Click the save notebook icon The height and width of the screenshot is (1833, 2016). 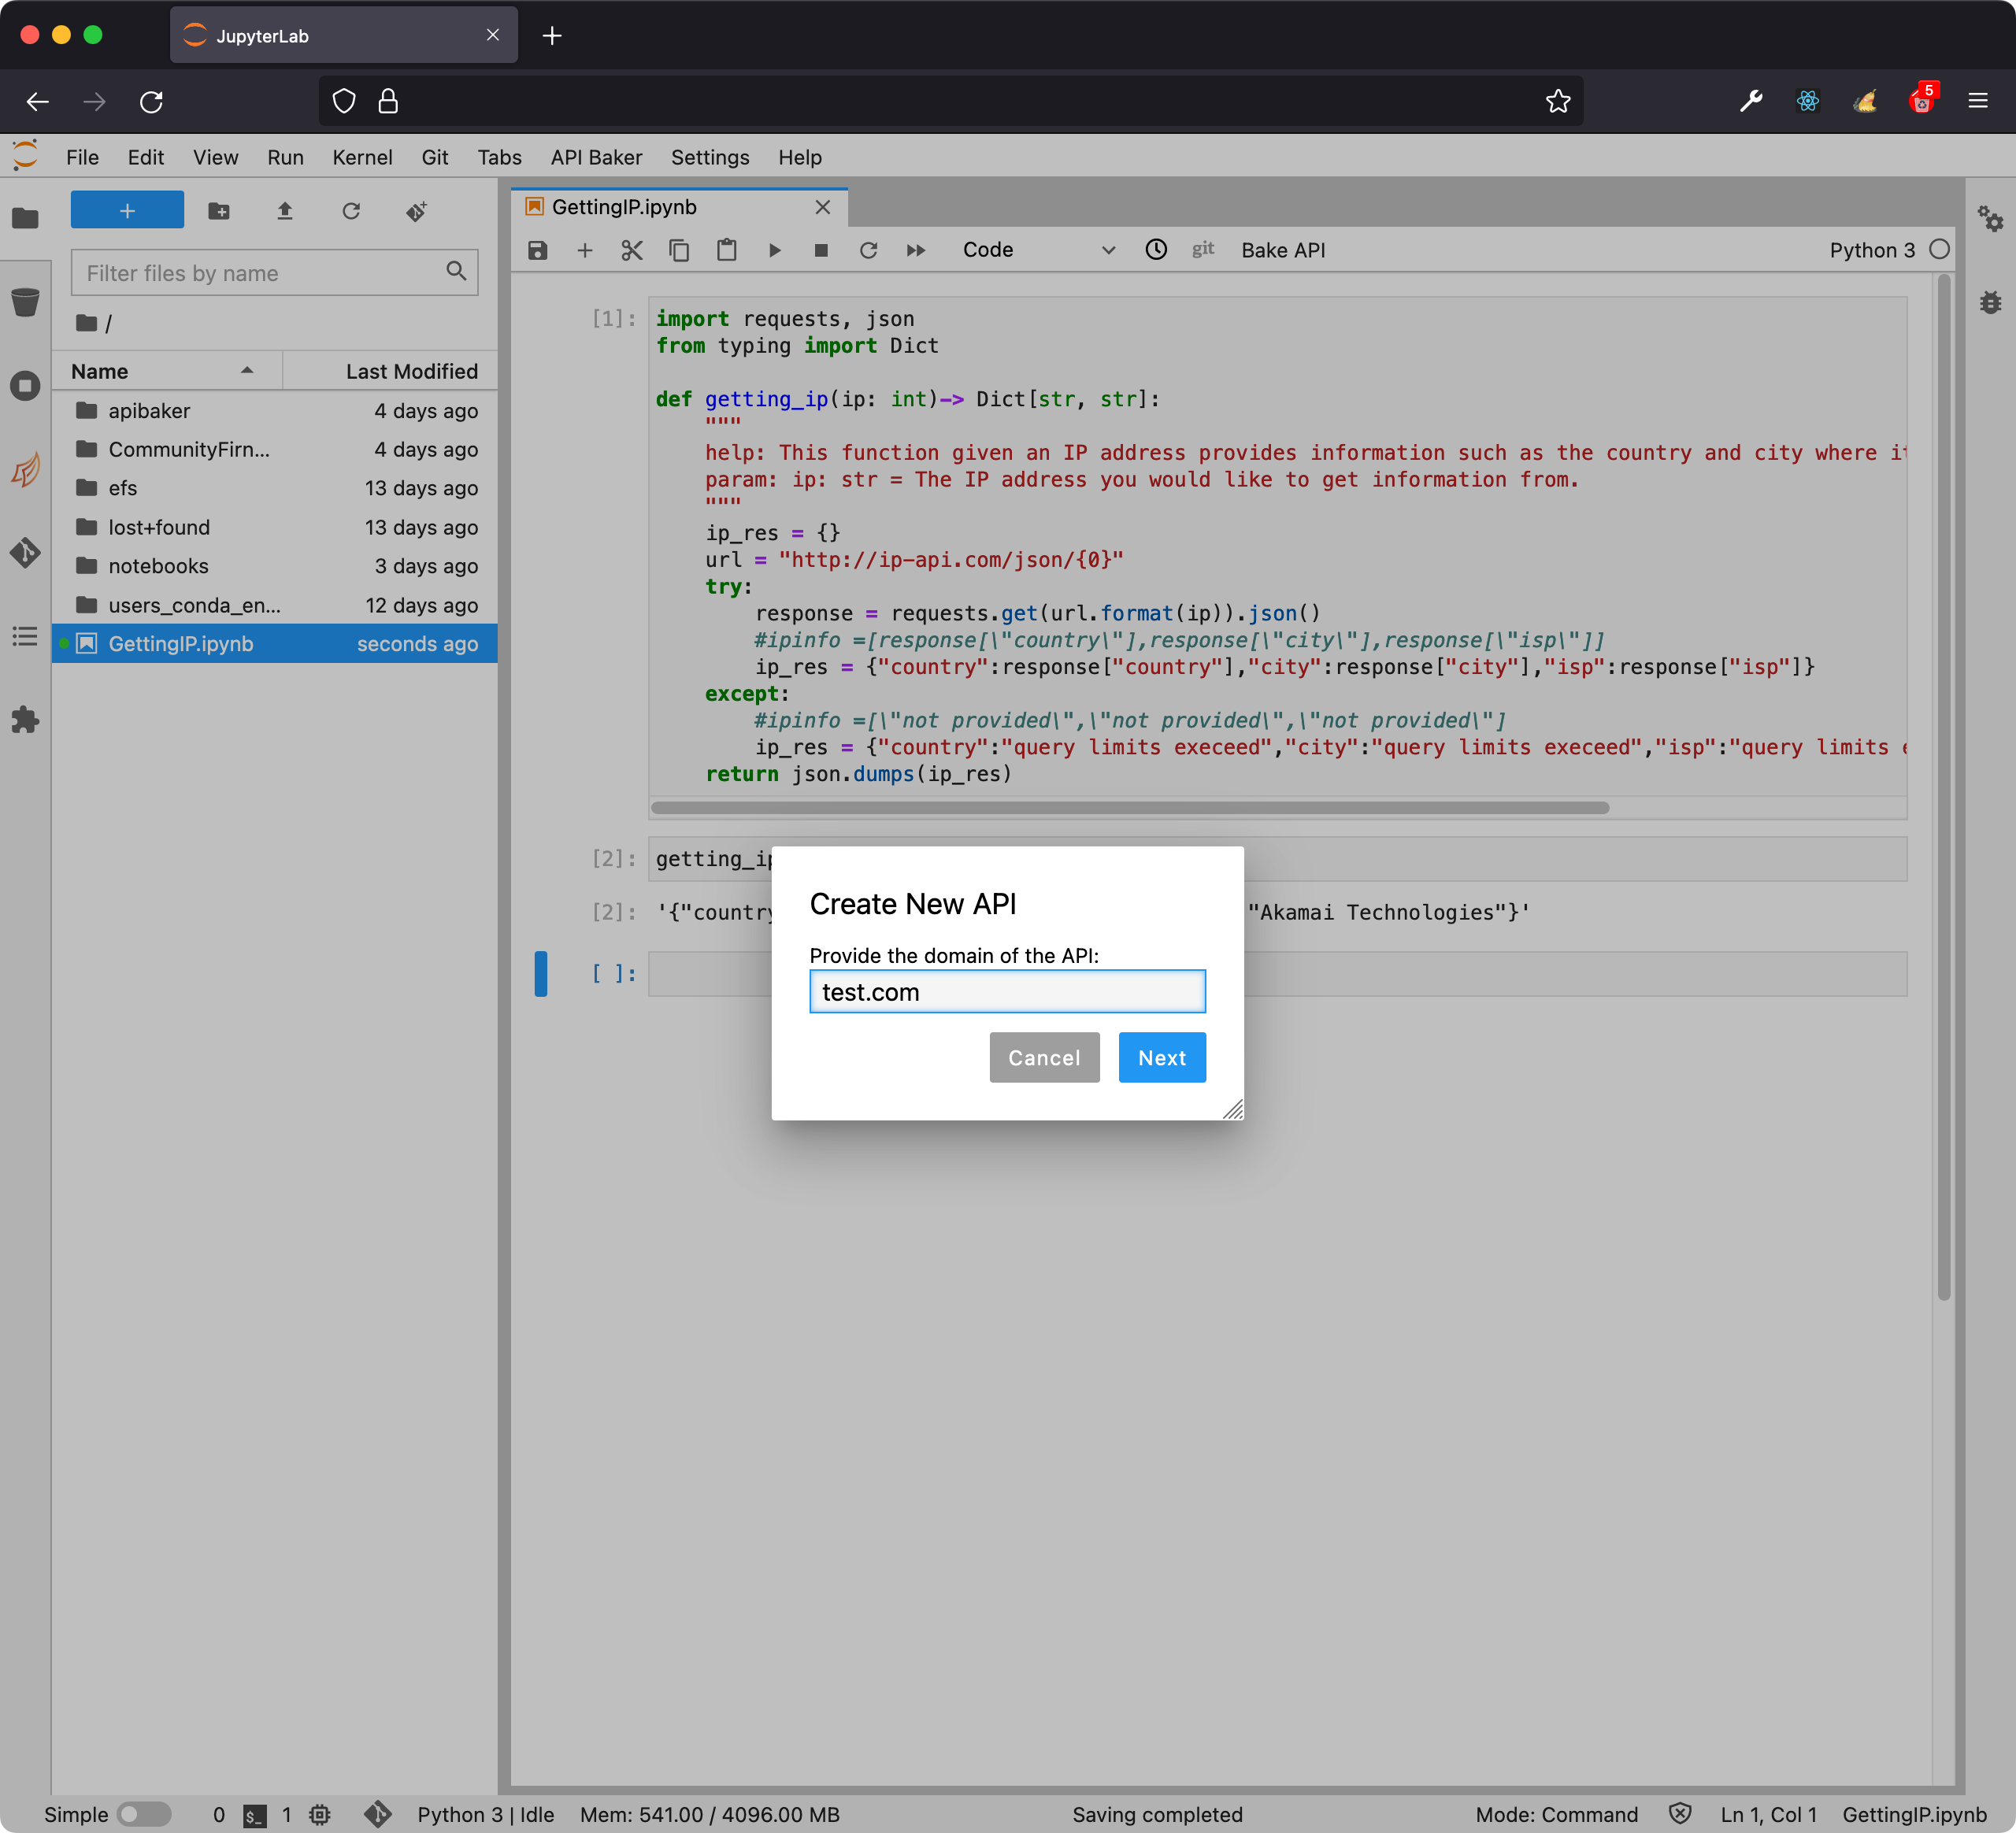click(538, 250)
